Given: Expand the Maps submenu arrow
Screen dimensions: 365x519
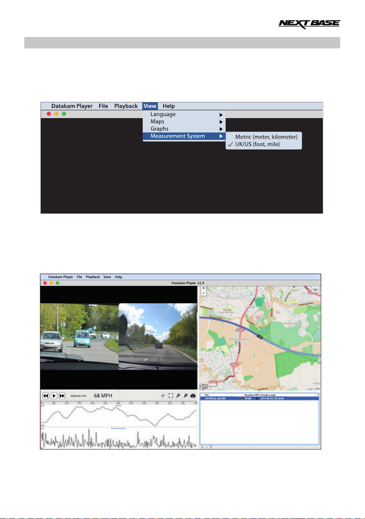Looking at the screenshot, I should point(221,122).
